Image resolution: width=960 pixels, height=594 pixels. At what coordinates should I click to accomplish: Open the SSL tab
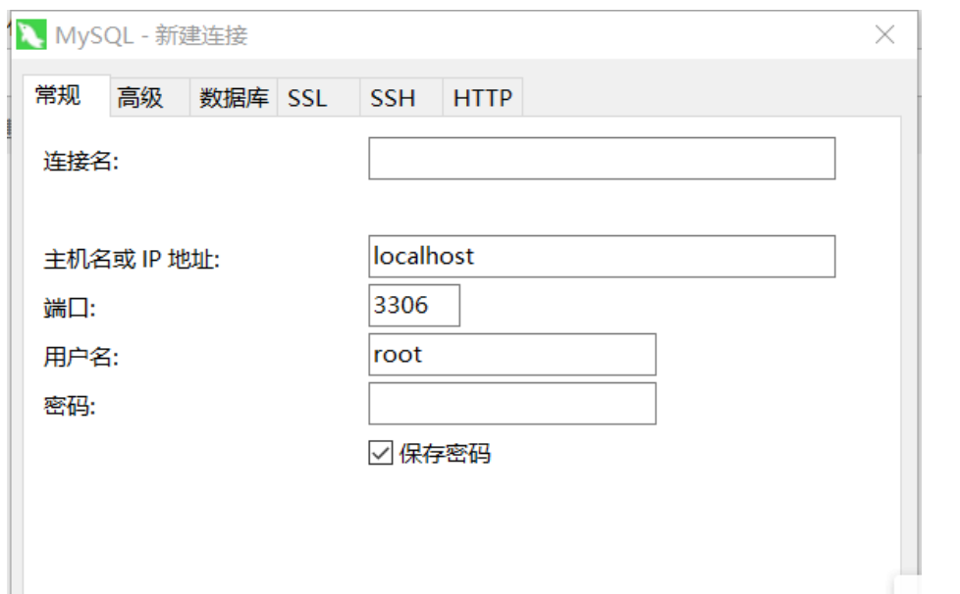[309, 97]
